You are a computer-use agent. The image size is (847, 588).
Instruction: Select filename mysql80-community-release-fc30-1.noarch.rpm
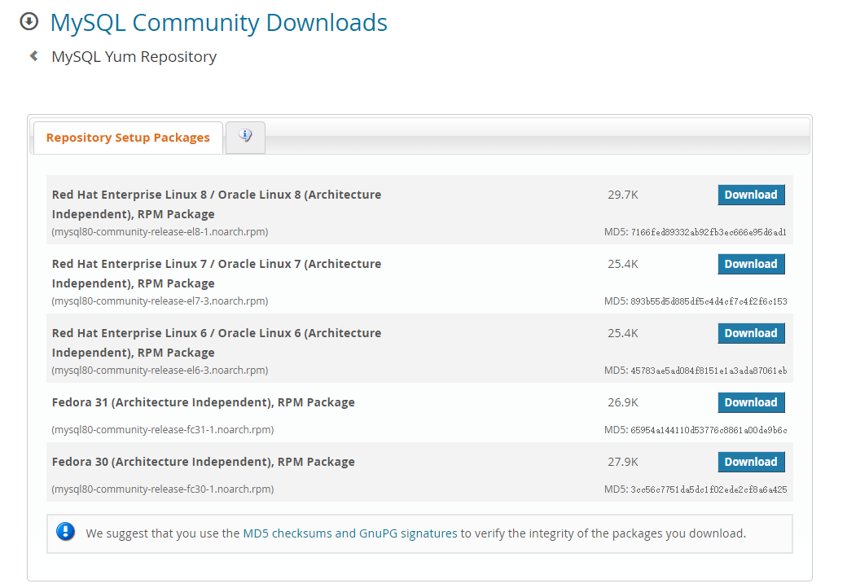point(163,489)
